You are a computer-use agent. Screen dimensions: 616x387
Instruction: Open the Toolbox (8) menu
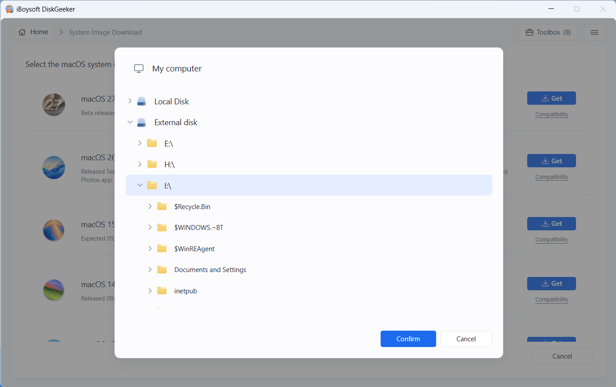pos(548,32)
